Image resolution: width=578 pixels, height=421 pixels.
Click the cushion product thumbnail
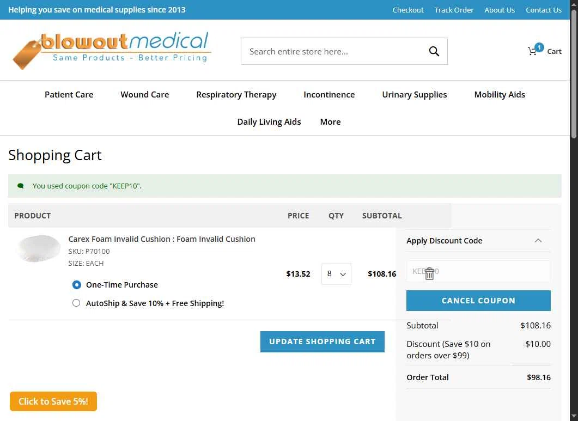coord(39,248)
